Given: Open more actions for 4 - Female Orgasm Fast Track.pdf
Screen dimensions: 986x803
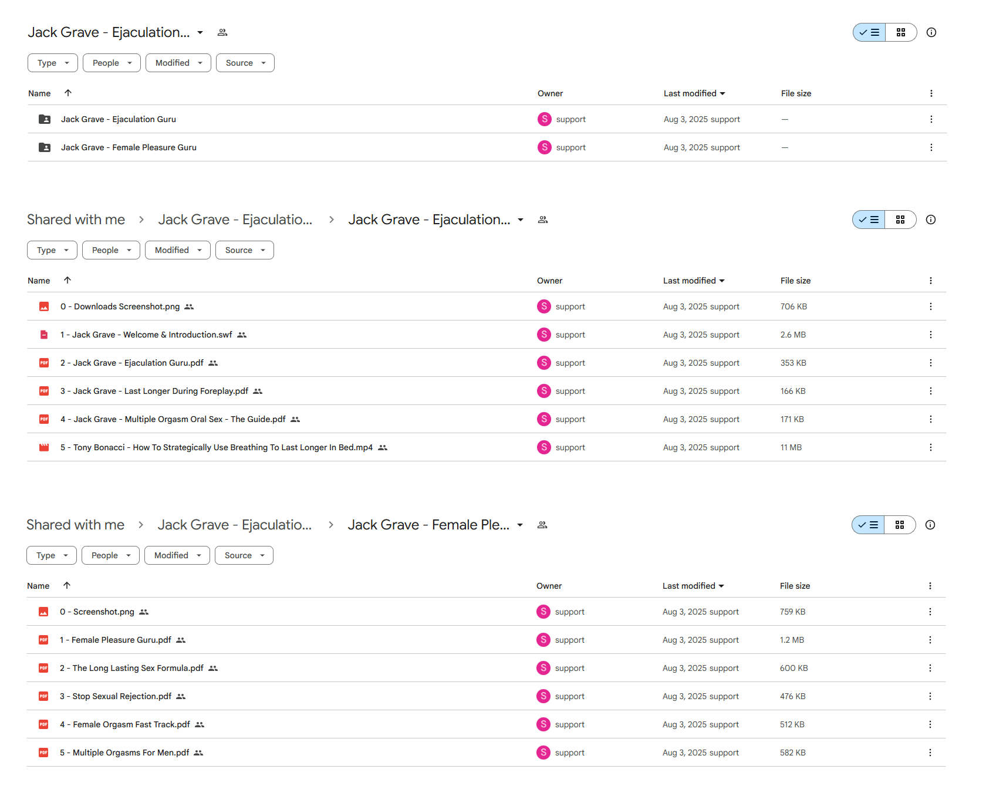Looking at the screenshot, I should 930,724.
